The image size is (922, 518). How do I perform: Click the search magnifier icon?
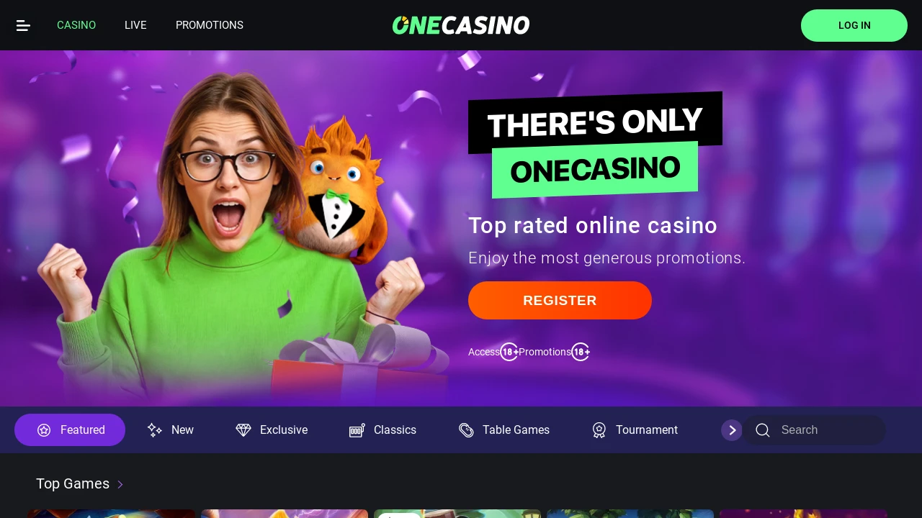(763, 430)
